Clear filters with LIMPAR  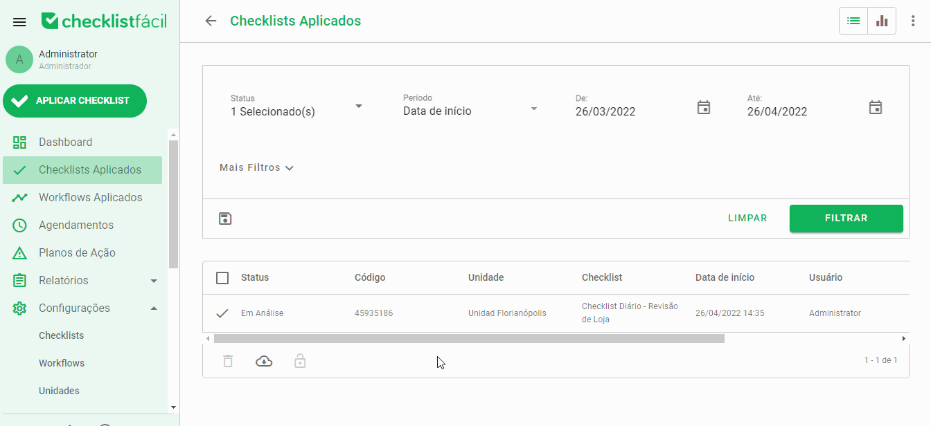coord(747,218)
